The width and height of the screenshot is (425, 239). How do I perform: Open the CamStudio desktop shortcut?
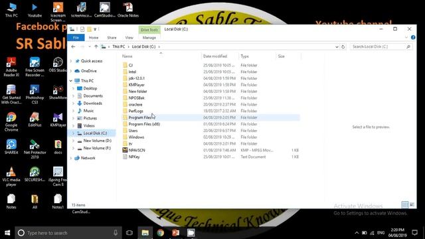(105, 10)
